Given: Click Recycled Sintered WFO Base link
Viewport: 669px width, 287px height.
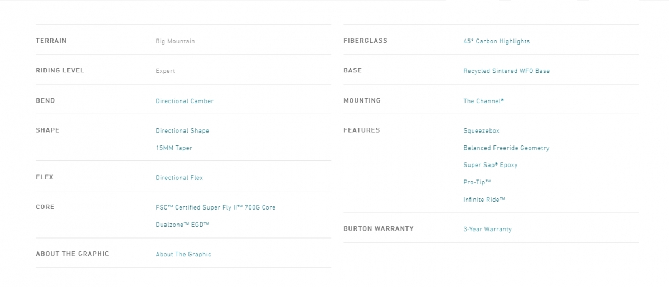Looking at the screenshot, I should click(506, 71).
